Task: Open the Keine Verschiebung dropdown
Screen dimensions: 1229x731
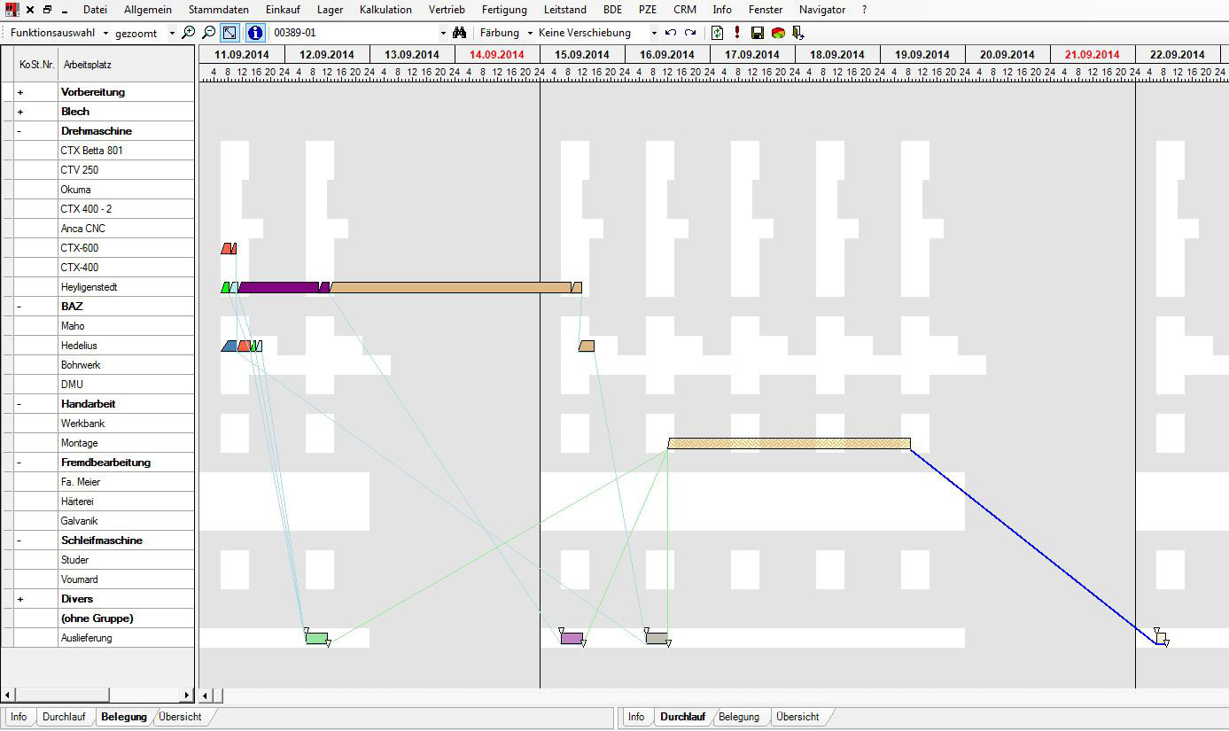Action: [x=653, y=33]
